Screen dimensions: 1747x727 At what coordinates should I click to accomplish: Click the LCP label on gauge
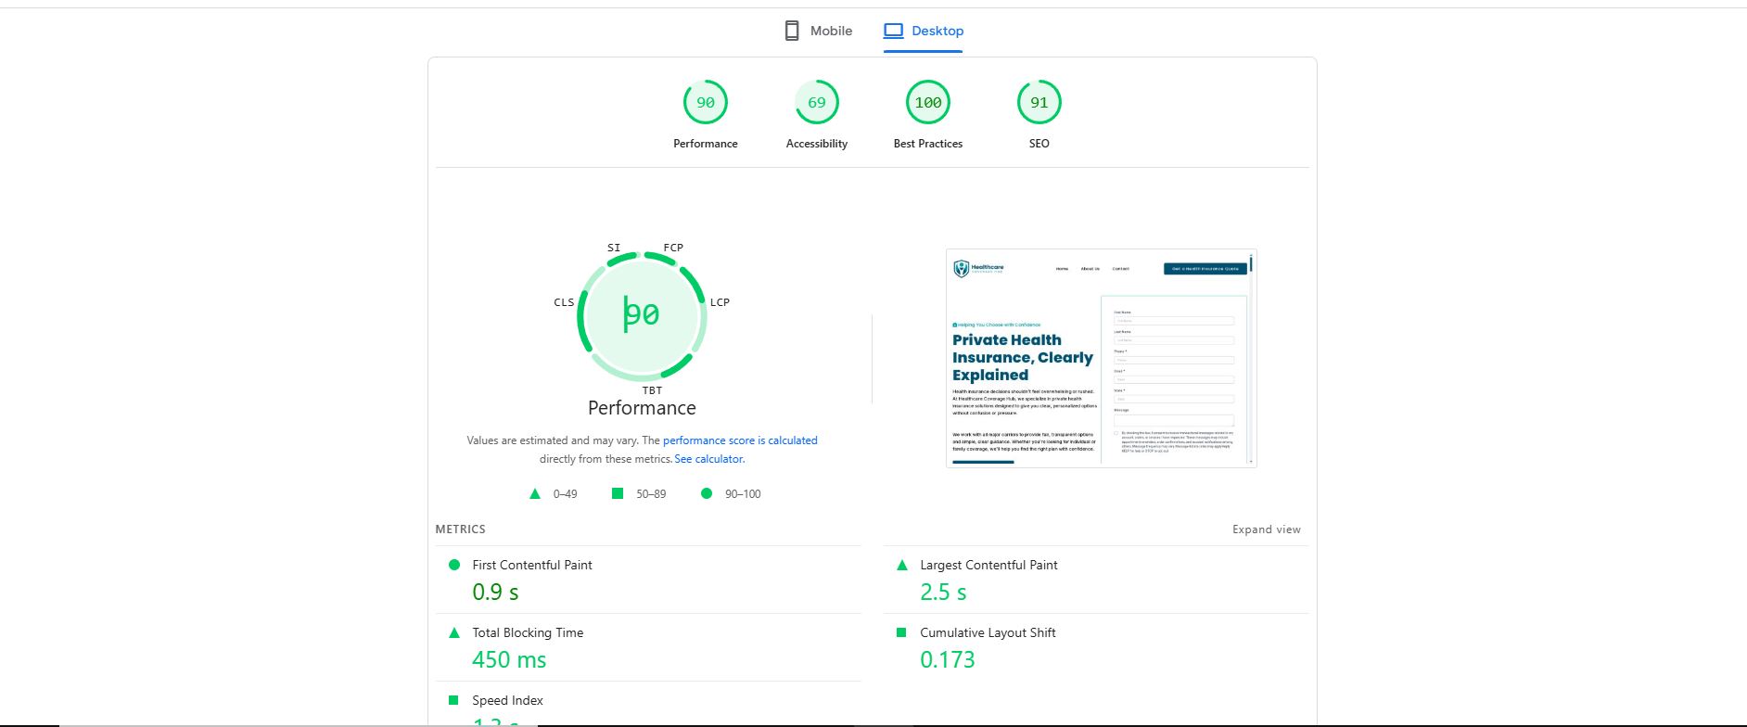click(x=720, y=302)
